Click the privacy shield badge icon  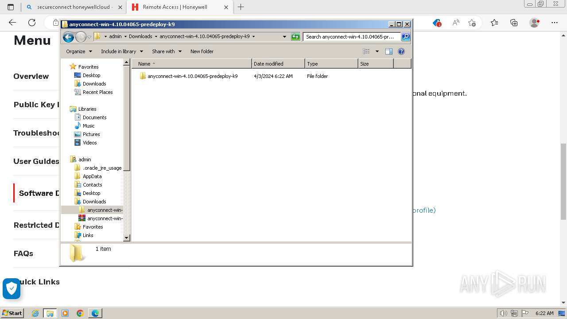click(x=12, y=289)
